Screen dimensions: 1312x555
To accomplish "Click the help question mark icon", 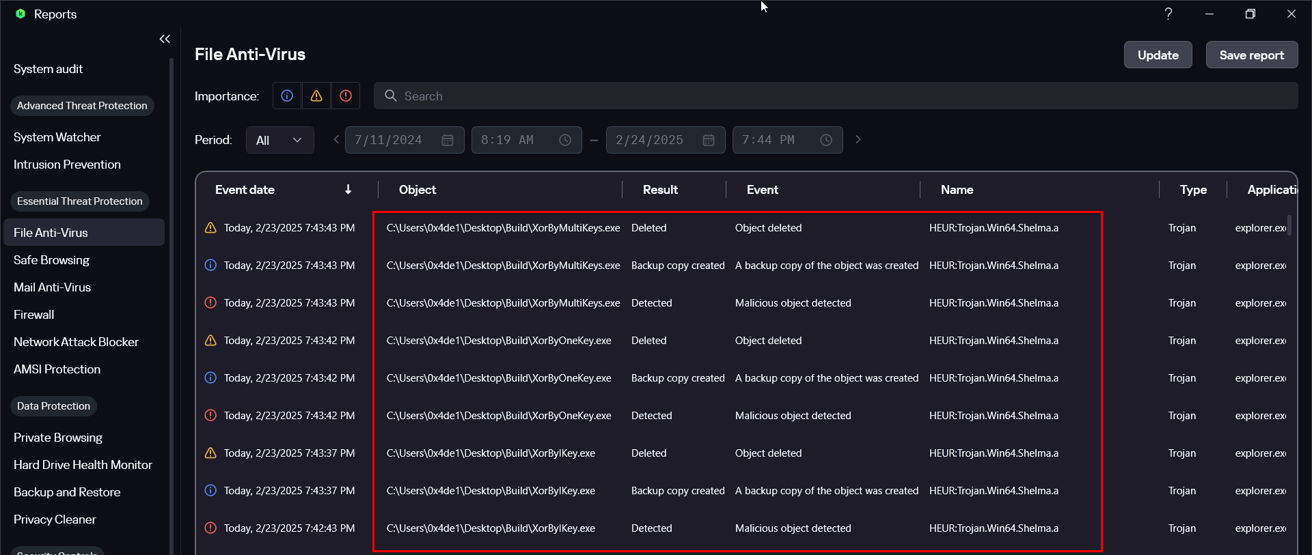I will click(1168, 14).
